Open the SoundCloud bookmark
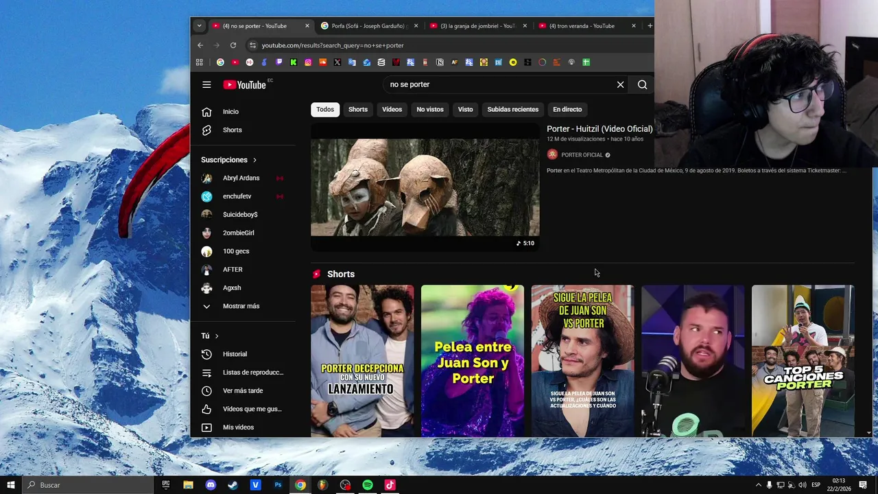Image resolution: width=878 pixels, height=494 pixels. click(x=322, y=62)
